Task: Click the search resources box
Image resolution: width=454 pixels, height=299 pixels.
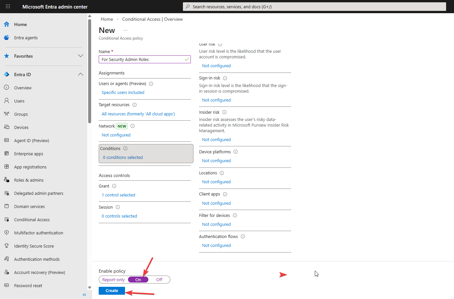Action: (315, 7)
